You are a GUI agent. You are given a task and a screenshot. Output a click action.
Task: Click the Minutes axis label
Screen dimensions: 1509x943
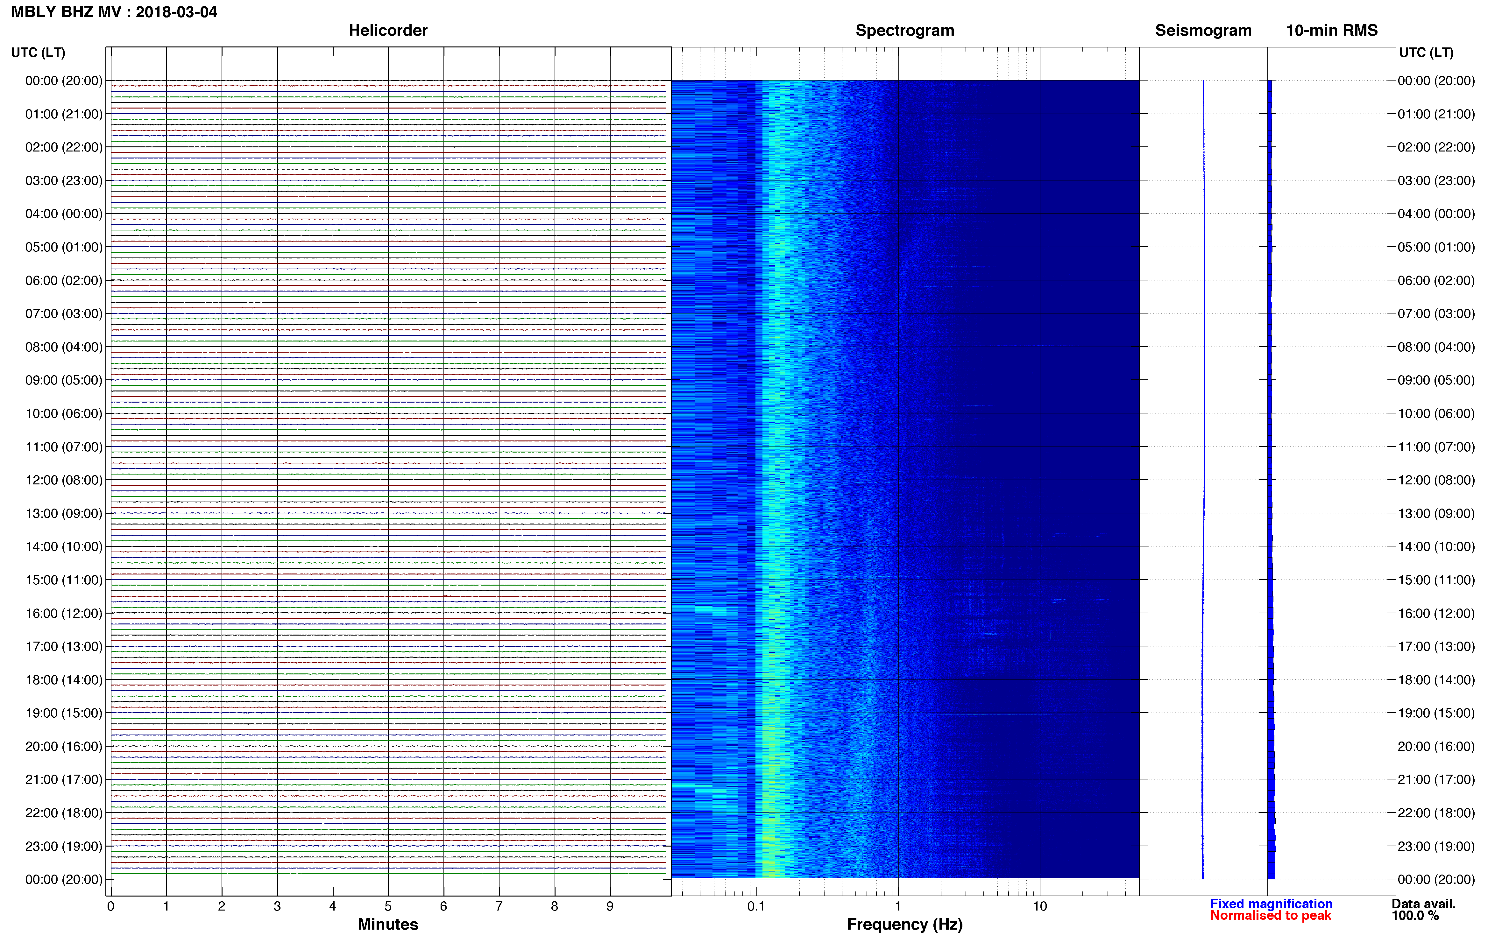(x=388, y=924)
